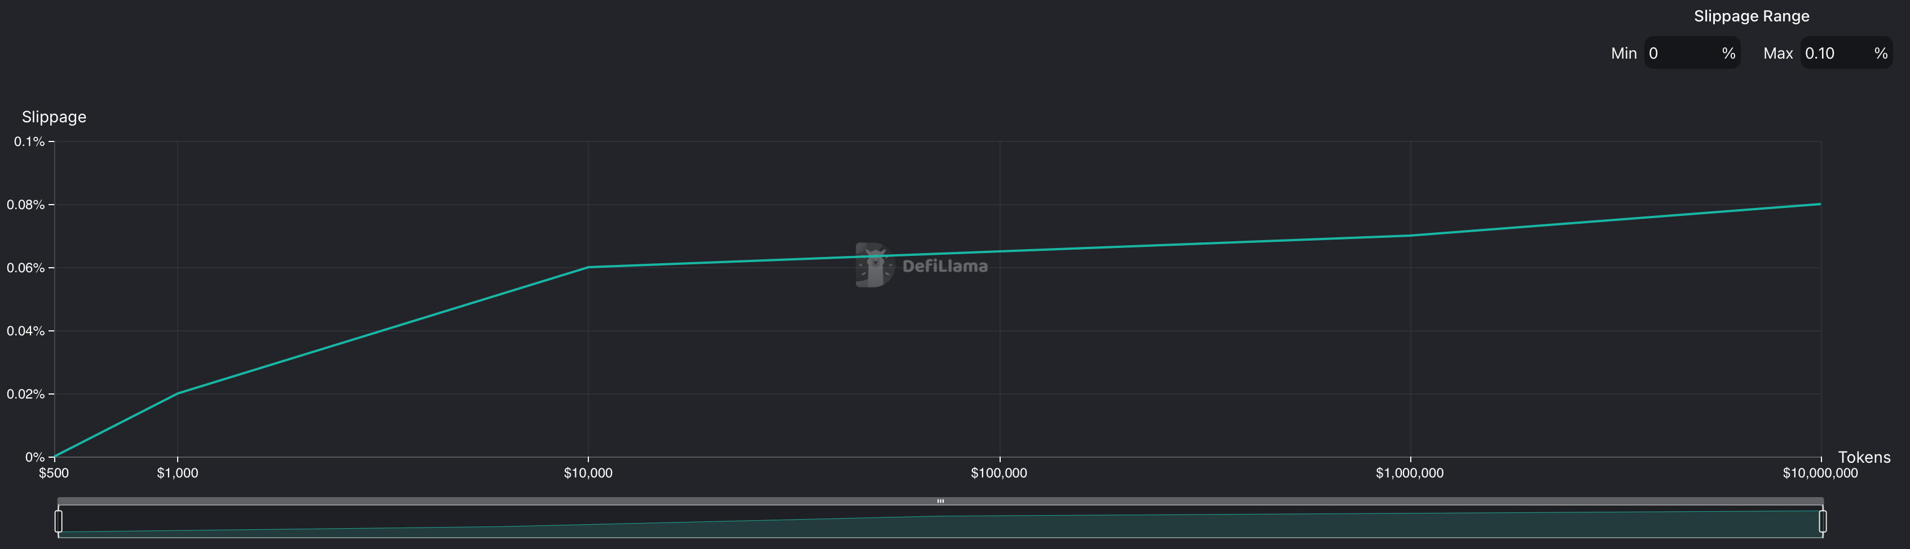Click the Min label text

click(1624, 54)
